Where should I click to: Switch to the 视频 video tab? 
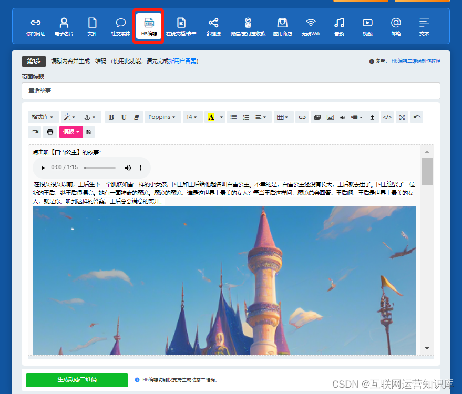(x=367, y=26)
